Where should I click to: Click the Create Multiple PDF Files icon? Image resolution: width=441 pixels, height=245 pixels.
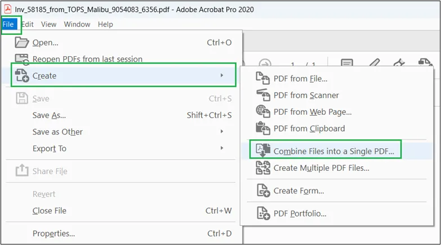(x=262, y=167)
